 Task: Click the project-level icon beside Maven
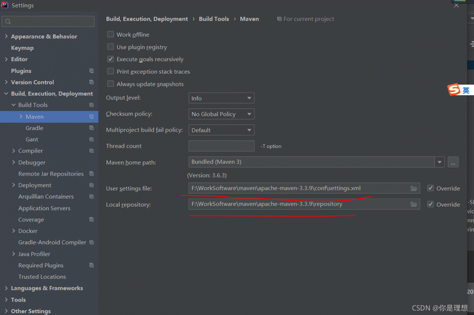pos(91,116)
